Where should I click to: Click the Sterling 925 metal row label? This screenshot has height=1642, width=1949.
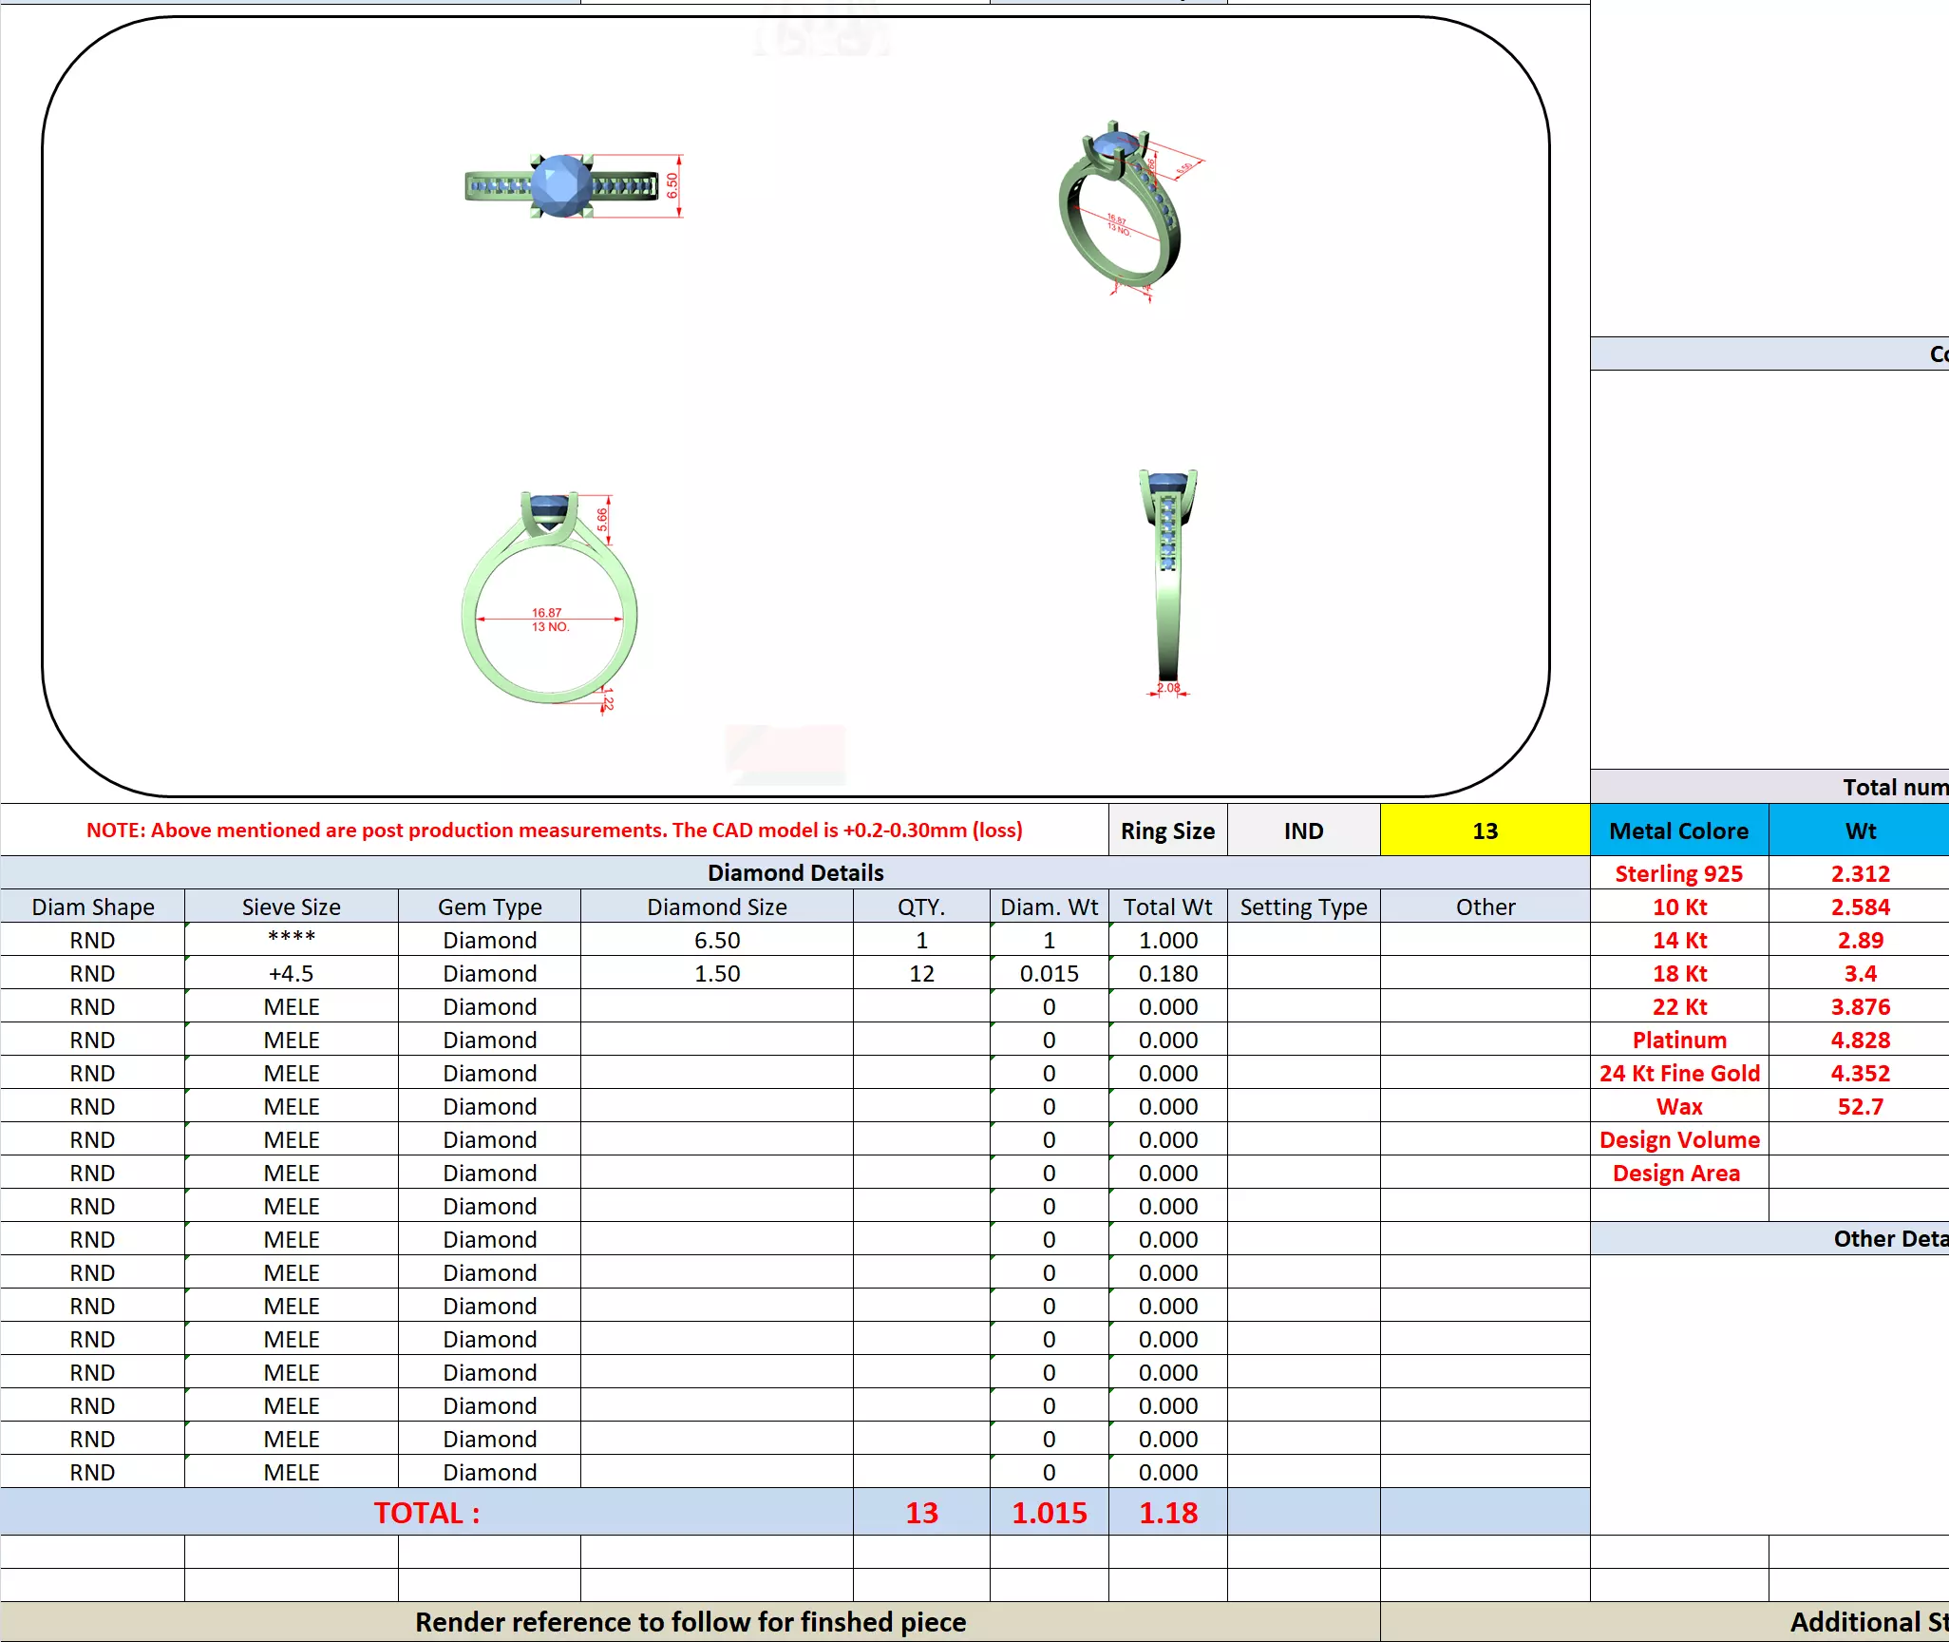[x=1678, y=873]
